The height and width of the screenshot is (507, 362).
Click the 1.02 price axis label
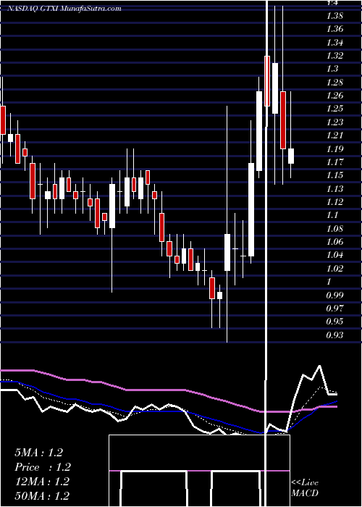[x=334, y=269]
